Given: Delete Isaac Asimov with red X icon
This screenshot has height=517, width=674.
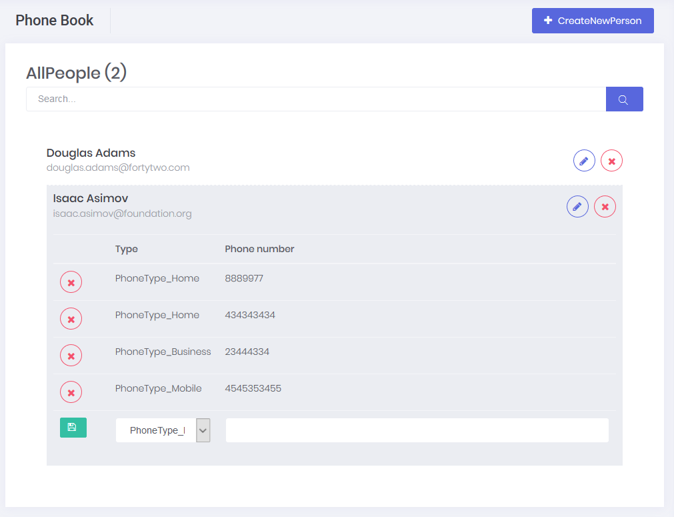Looking at the screenshot, I should coord(605,206).
